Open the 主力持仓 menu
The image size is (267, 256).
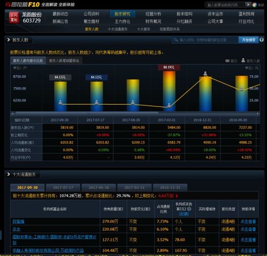click(122, 21)
